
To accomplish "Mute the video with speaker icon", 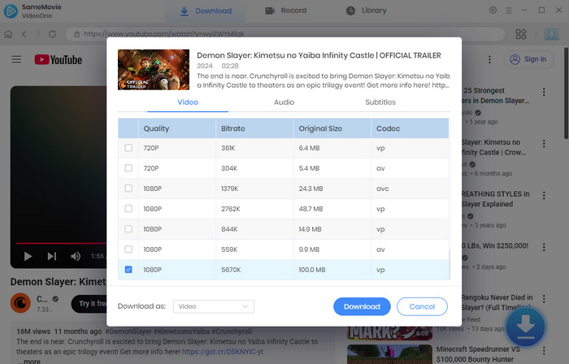I will (76, 256).
